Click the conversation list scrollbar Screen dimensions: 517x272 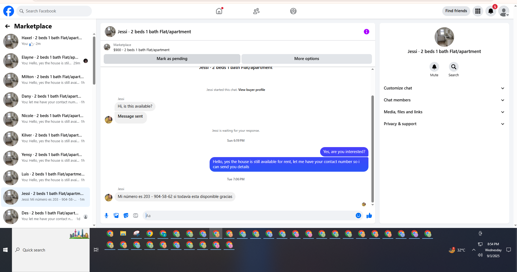(x=94, y=60)
